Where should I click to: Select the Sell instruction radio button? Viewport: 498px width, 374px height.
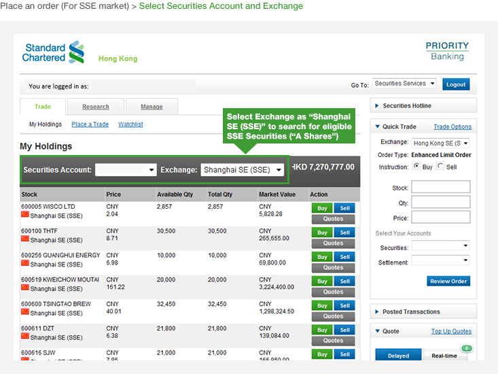(x=440, y=166)
